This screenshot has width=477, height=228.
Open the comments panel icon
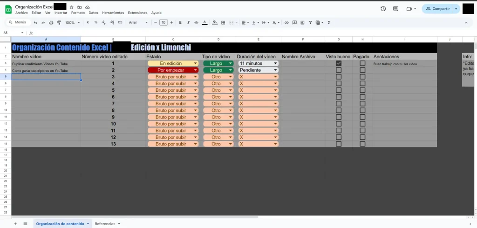click(395, 9)
